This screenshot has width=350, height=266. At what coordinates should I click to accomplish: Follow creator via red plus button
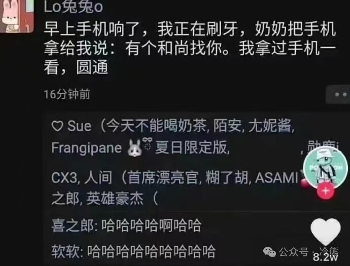[326, 191]
